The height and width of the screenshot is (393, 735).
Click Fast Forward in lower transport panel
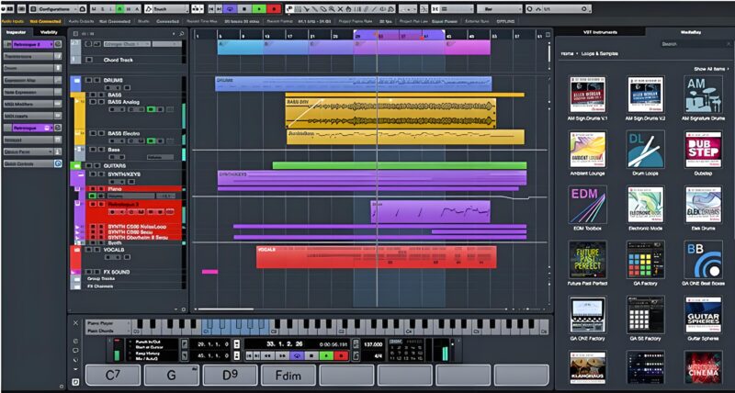tap(283, 355)
